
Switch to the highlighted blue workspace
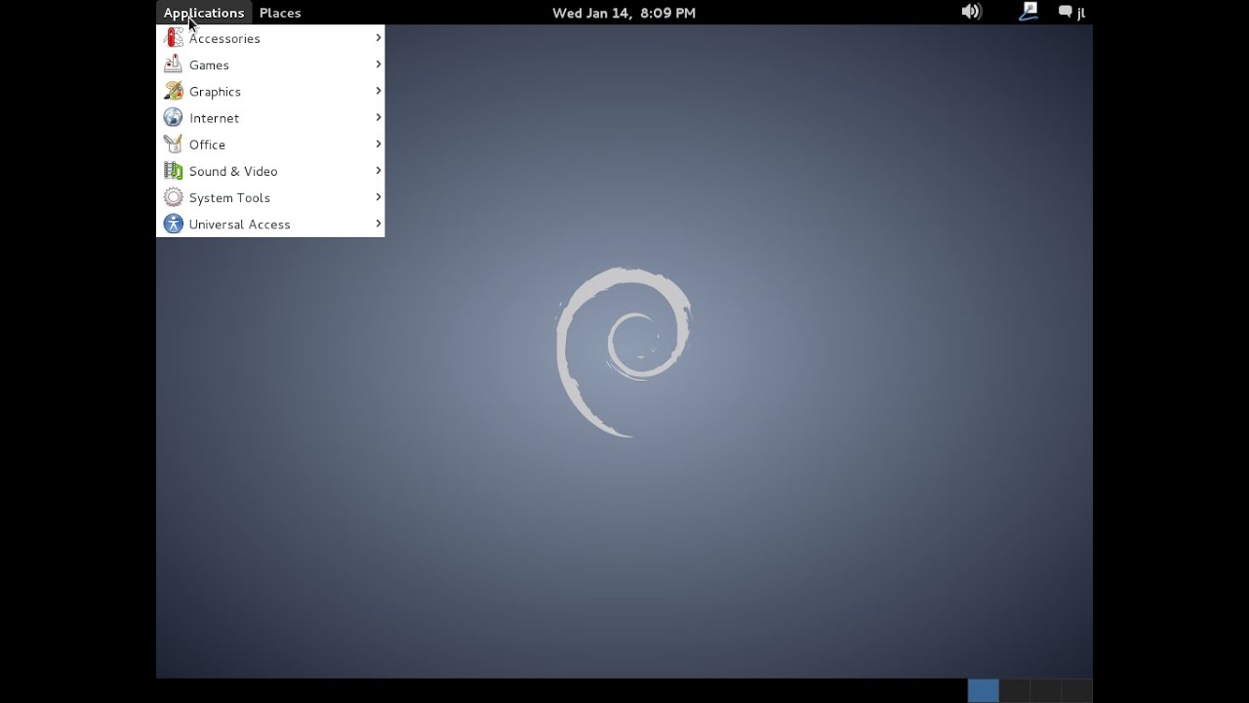[x=984, y=690]
